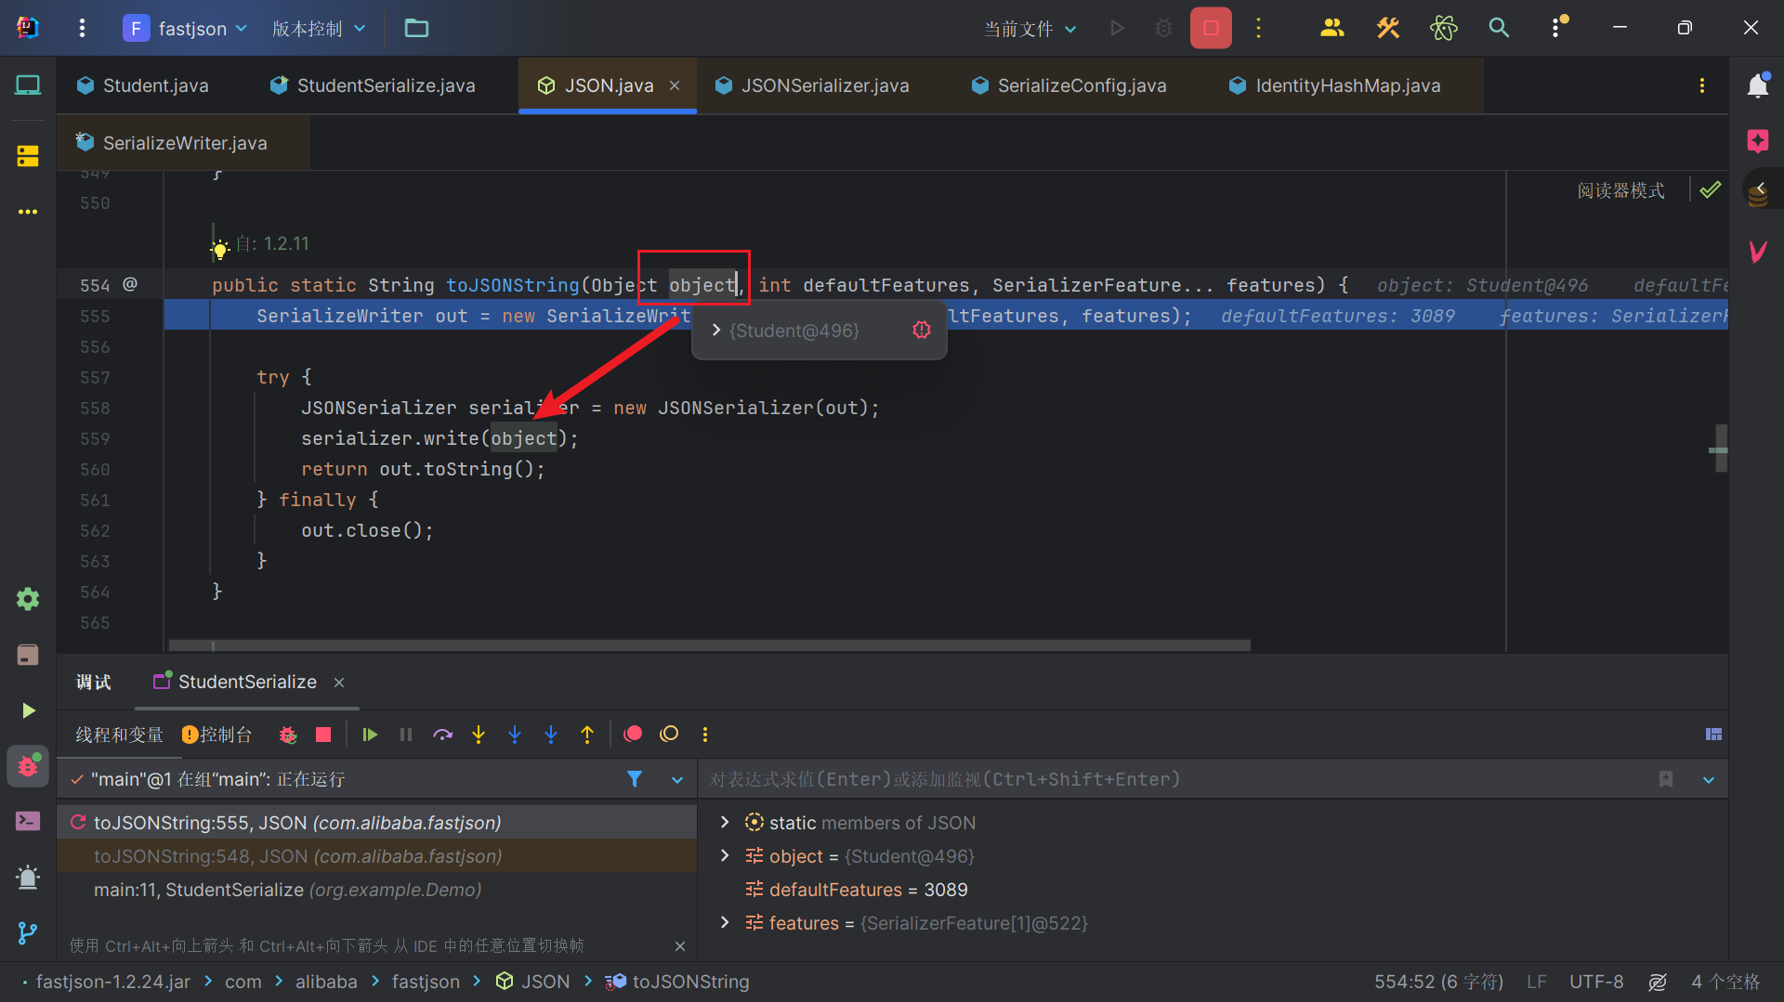Select Threads and Variables tab
1784x1002 pixels.
pyautogui.click(x=119, y=735)
